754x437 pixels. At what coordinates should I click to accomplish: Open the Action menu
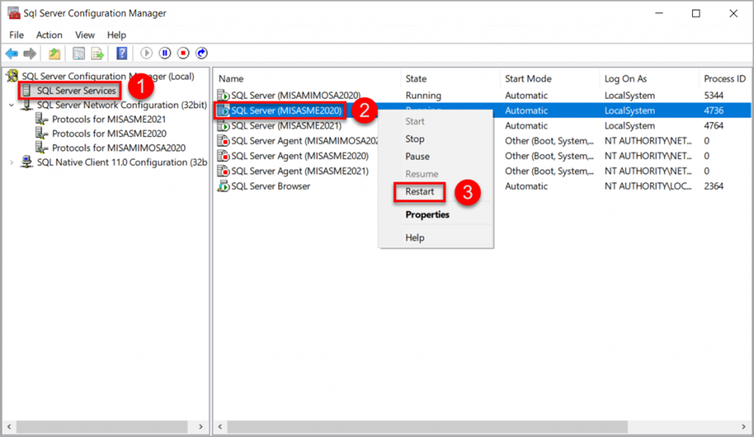point(49,35)
